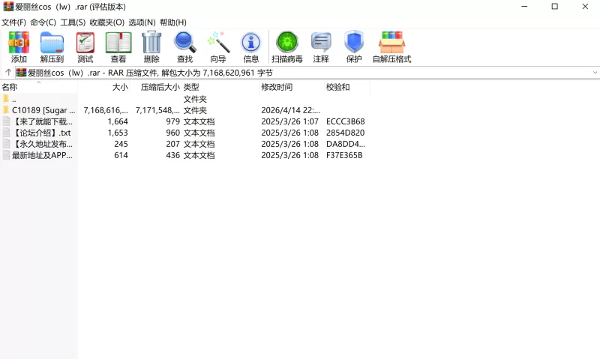Click the file icon of 【永久地址发布... row
This screenshot has height=359, width=600.
point(6,144)
